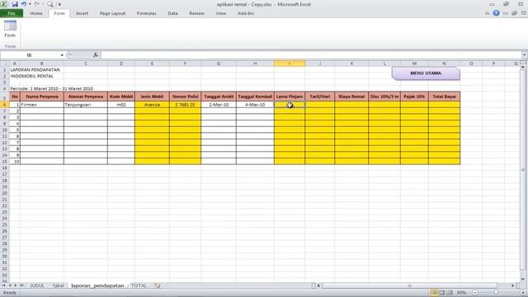Open Microsoft Excel Help question mark

[x=496, y=13]
